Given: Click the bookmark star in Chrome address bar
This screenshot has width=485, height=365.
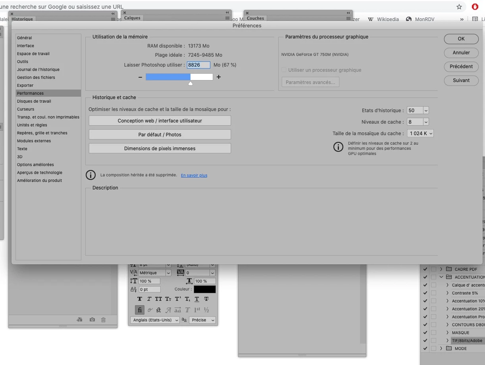Looking at the screenshot, I should point(459,7).
